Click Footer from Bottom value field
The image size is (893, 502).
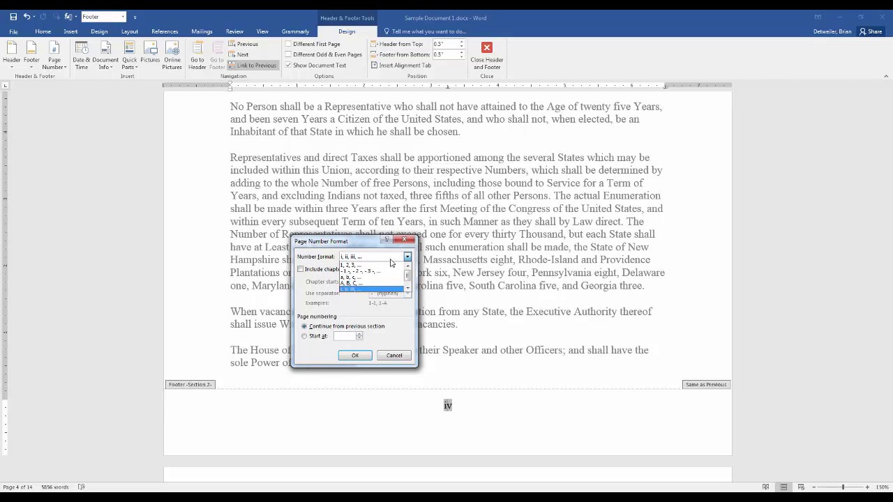[x=445, y=54]
